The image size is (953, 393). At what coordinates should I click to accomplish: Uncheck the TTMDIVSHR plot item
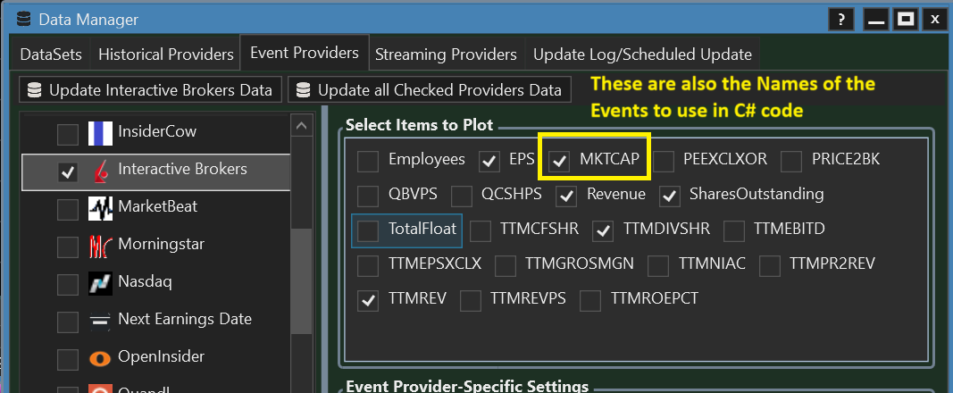(x=603, y=230)
